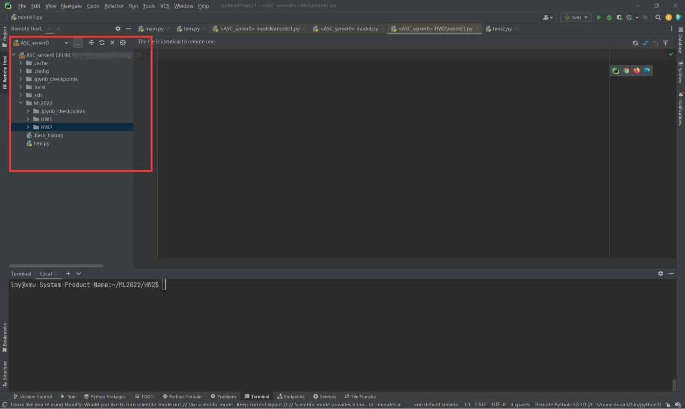Switch to ASC_server0 models\model1.py tab

260,29
